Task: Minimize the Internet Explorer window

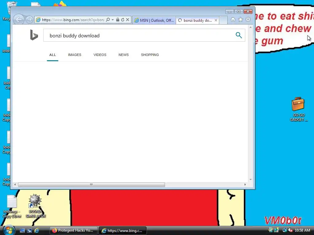Action: 229,12
